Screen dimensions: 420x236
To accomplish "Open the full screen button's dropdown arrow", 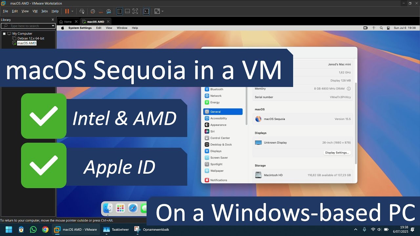I will tap(162, 11).
